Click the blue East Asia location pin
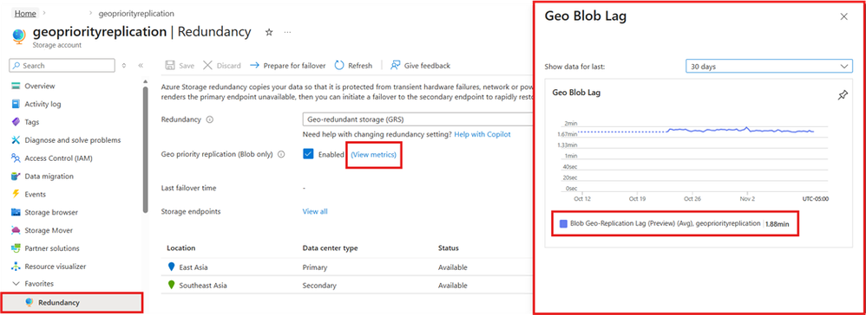This screenshot has height=315, width=866. [x=172, y=267]
